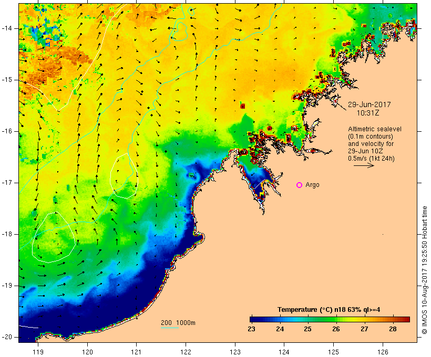Click the IMOS copyright vertical text
Viewport: 431px width, 357px height.
coord(425,270)
